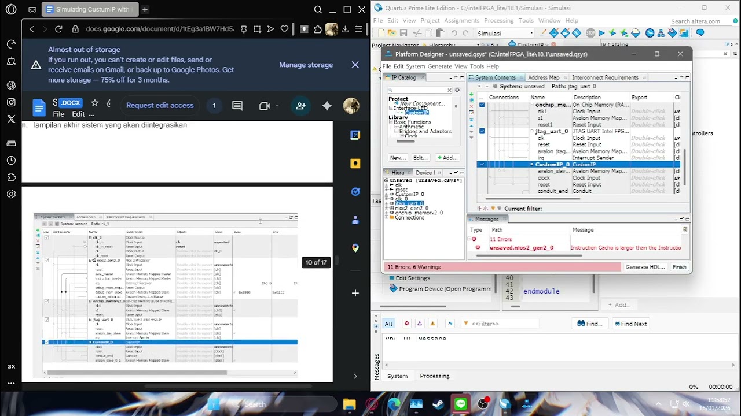Screen dimensions: 741x416
Task: Open the Timing Analyzer clock icon
Action: tap(650, 33)
